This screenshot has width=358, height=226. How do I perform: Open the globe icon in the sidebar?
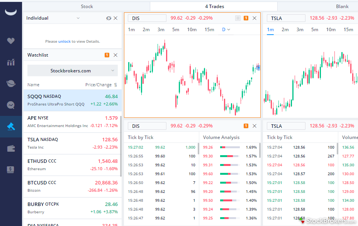[10, 83]
